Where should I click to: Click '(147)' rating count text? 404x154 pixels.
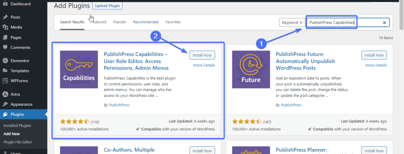point(267,122)
